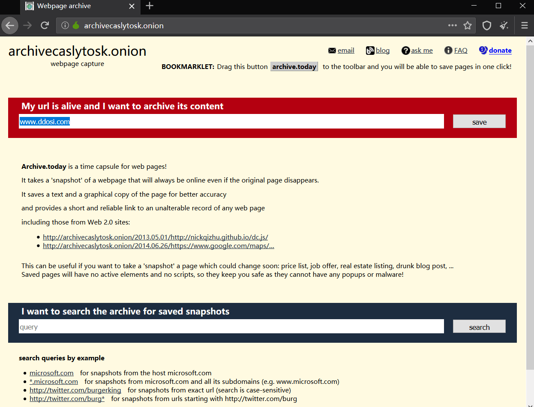Click the twitter.com/burg* example link
534x407 pixels.
[x=67, y=399]
